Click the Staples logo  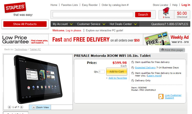pos(15,7)
